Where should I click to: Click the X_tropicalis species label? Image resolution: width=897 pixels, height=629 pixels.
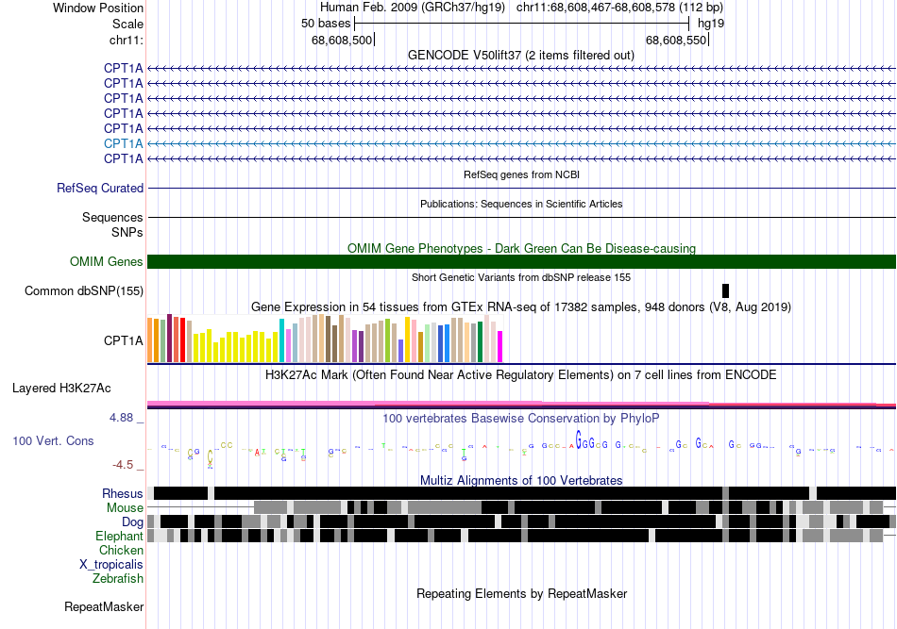[x=111, y=565]
